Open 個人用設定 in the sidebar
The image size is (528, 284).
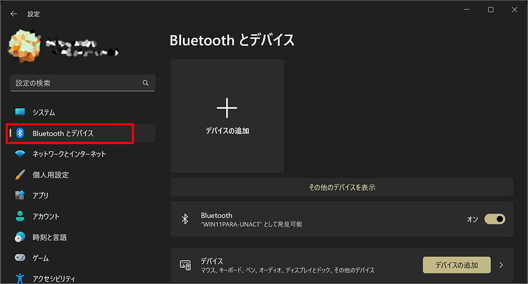coord(82,175)
